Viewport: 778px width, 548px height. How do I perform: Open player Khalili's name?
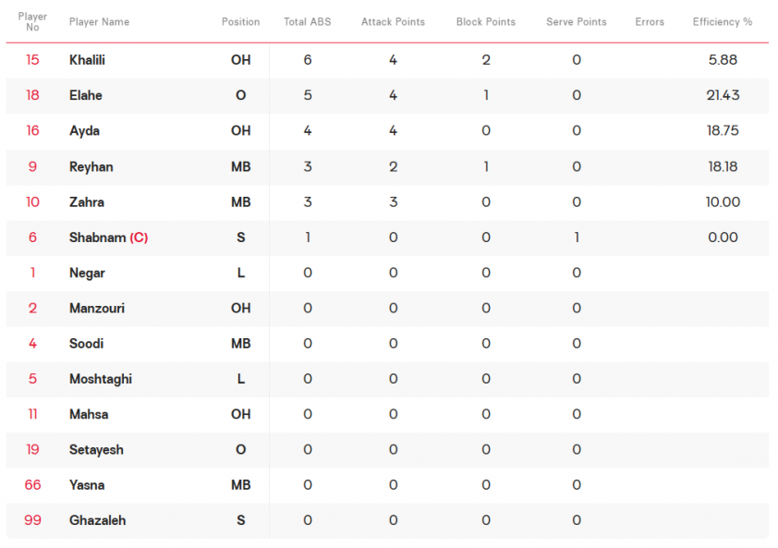pos(88,60)
